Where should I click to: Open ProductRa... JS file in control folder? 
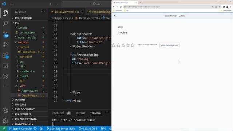(29, 52)
